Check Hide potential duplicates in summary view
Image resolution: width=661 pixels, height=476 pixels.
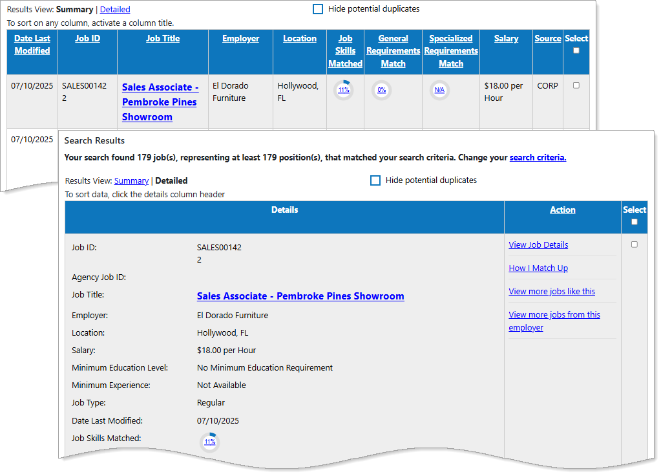tap(318, 9)
